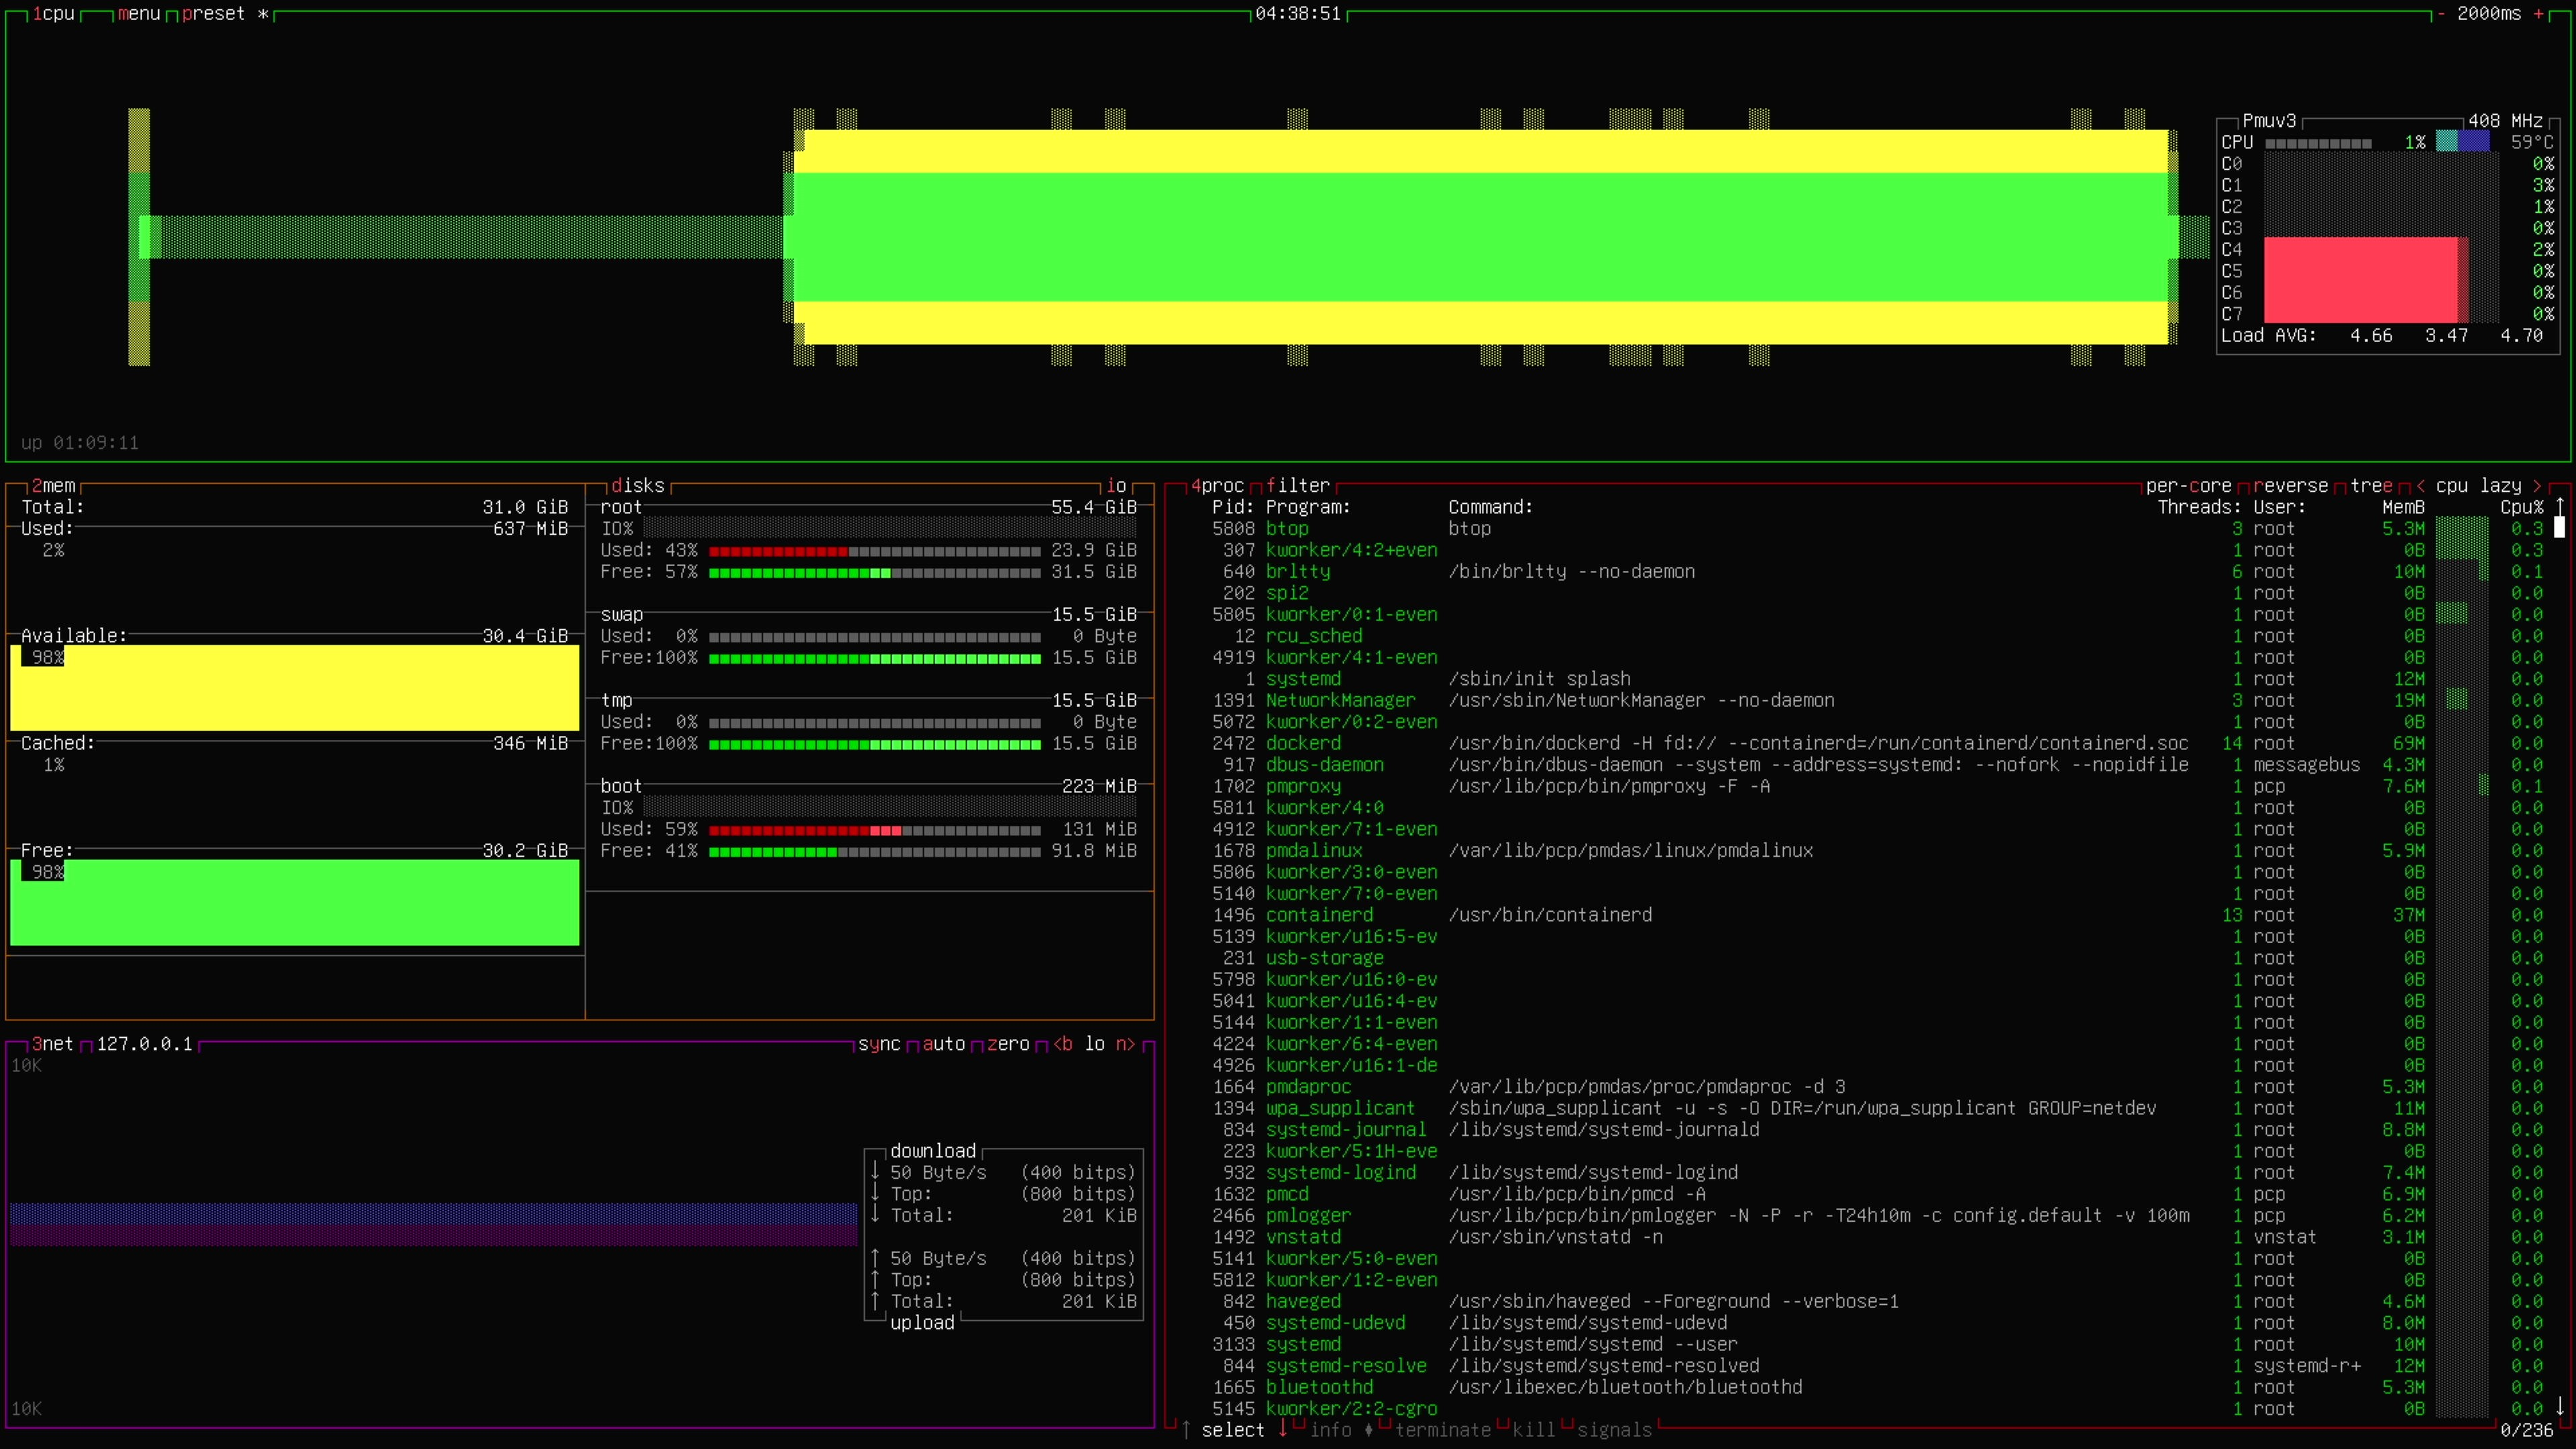The width and height of the screenshot is (2576, 1449).
Task: Open the btop menu
Action: pyautogui.click(x=139, y=14)
